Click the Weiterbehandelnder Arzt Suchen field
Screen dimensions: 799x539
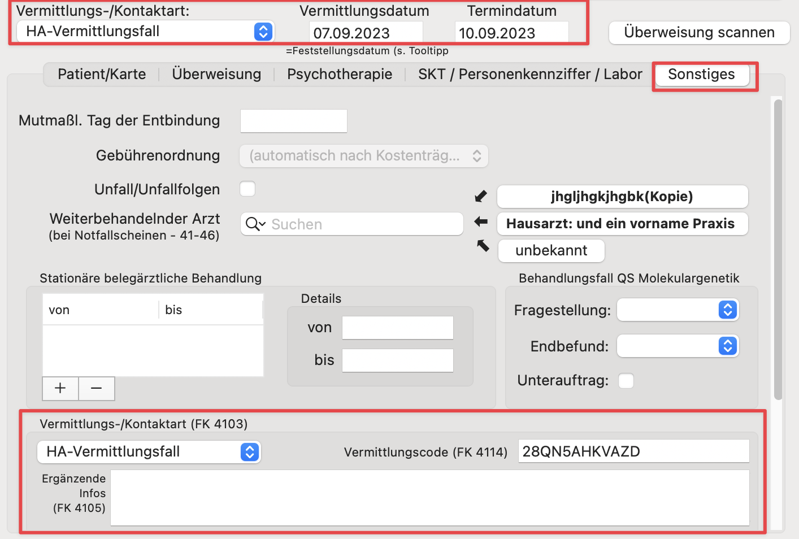coord(352,224)
